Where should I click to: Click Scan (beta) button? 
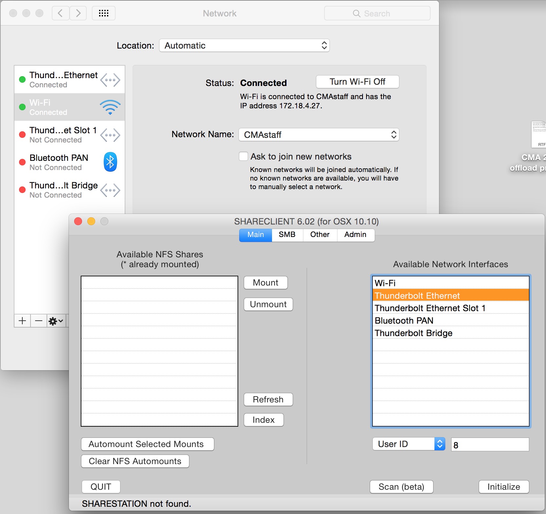pos(402,487)
